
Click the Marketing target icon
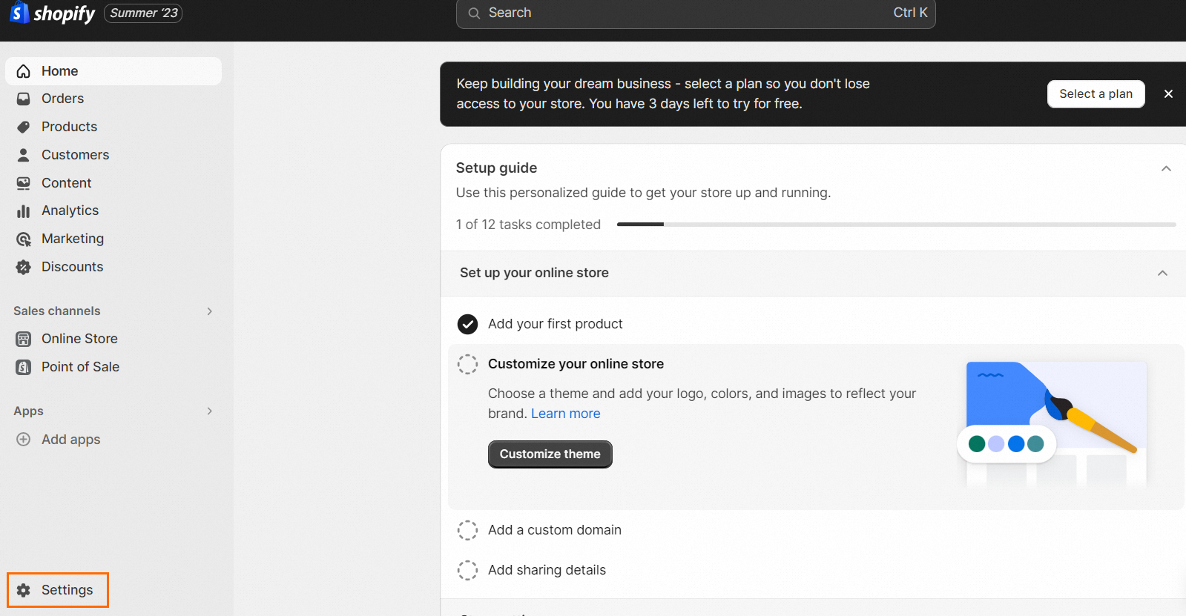pyautogui.click(x=24, y=239)
